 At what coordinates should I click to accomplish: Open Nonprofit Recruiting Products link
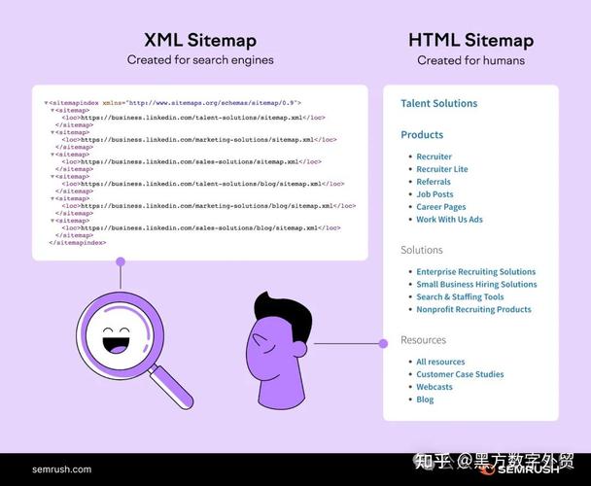pos(473,309)
